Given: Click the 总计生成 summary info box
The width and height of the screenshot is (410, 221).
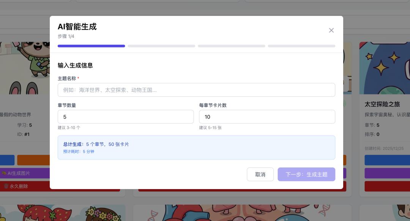Looking at the screenshot, I should (x=196, y=147).
